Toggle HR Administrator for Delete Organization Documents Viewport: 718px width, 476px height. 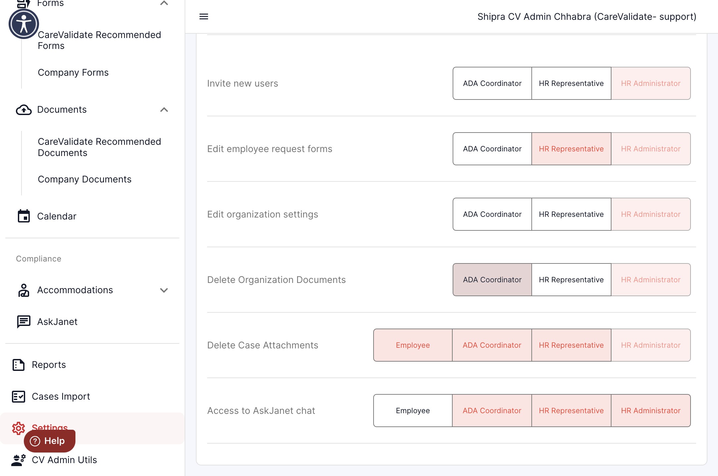pos(651,280)
